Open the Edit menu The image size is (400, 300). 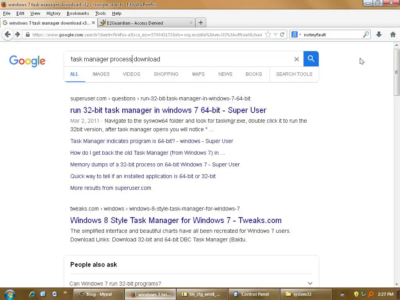click(x=20, y=13)
